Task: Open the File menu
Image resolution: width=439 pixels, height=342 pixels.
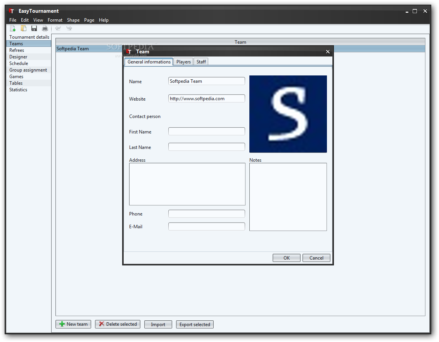Action: click(x=13, y=20)
